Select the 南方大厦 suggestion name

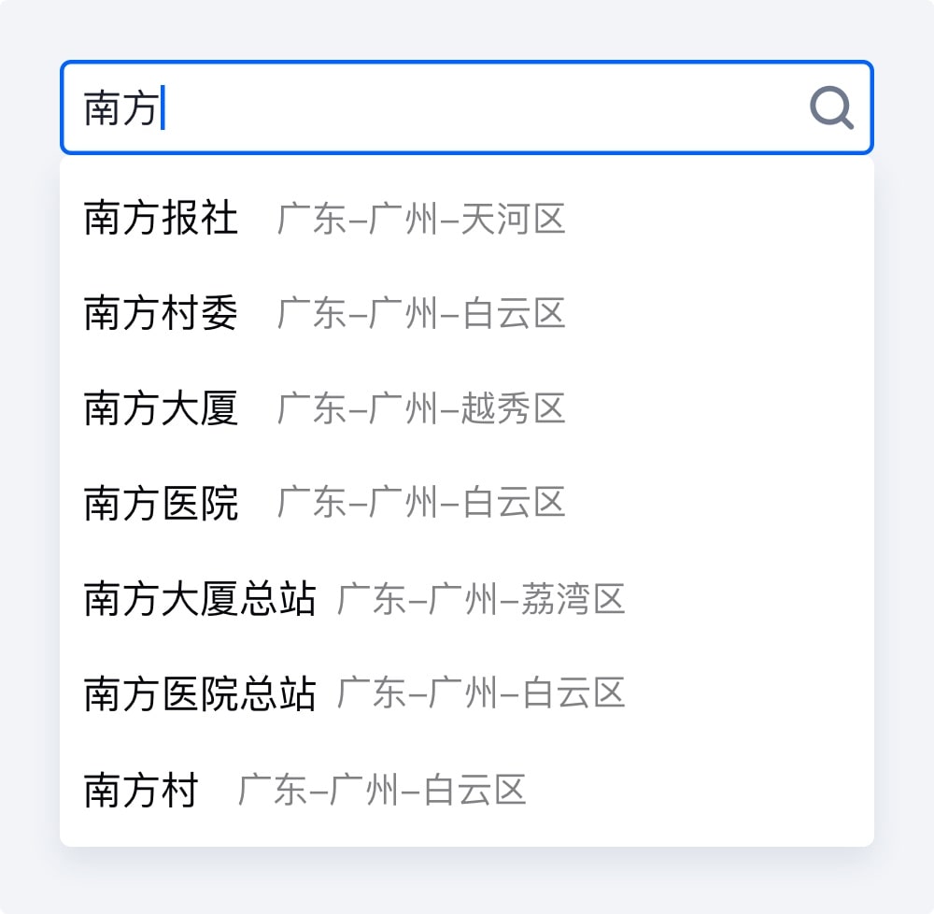coord(161,409)
